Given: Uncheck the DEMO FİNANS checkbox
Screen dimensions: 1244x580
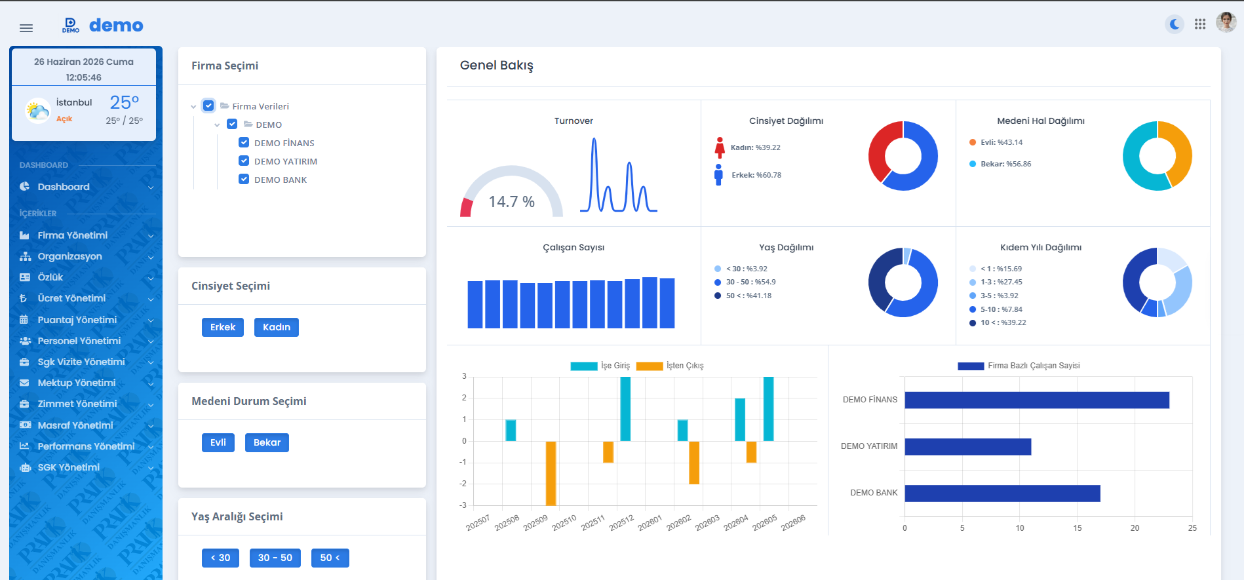Looking at the screenshot, I should [244, 142].
